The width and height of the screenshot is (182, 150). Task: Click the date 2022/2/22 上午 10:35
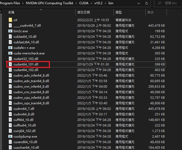(93, 20)
